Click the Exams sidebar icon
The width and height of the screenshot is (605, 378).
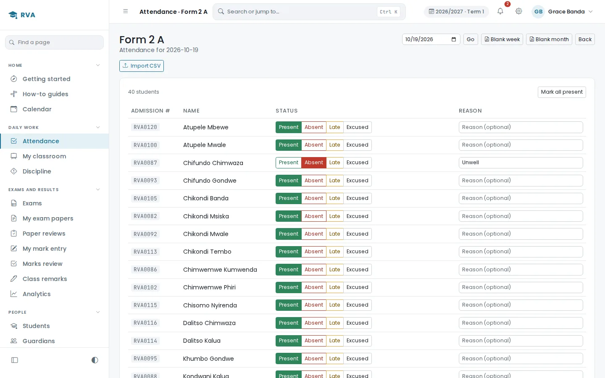[x=14, y=203]
